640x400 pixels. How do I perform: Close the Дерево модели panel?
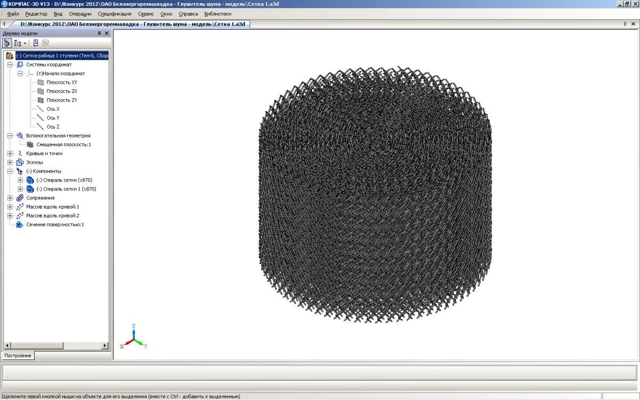point(106,33)
